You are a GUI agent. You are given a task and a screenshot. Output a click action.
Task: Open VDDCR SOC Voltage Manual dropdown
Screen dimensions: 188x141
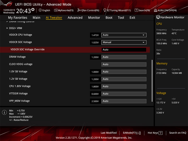pyautogui.click(x=124, y=42)
